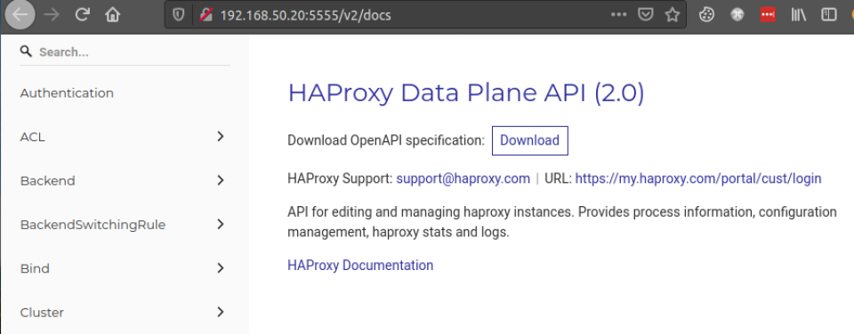Open the Backend sidebar section
This screenshot has height=334, width=854.
click(47, 180)
